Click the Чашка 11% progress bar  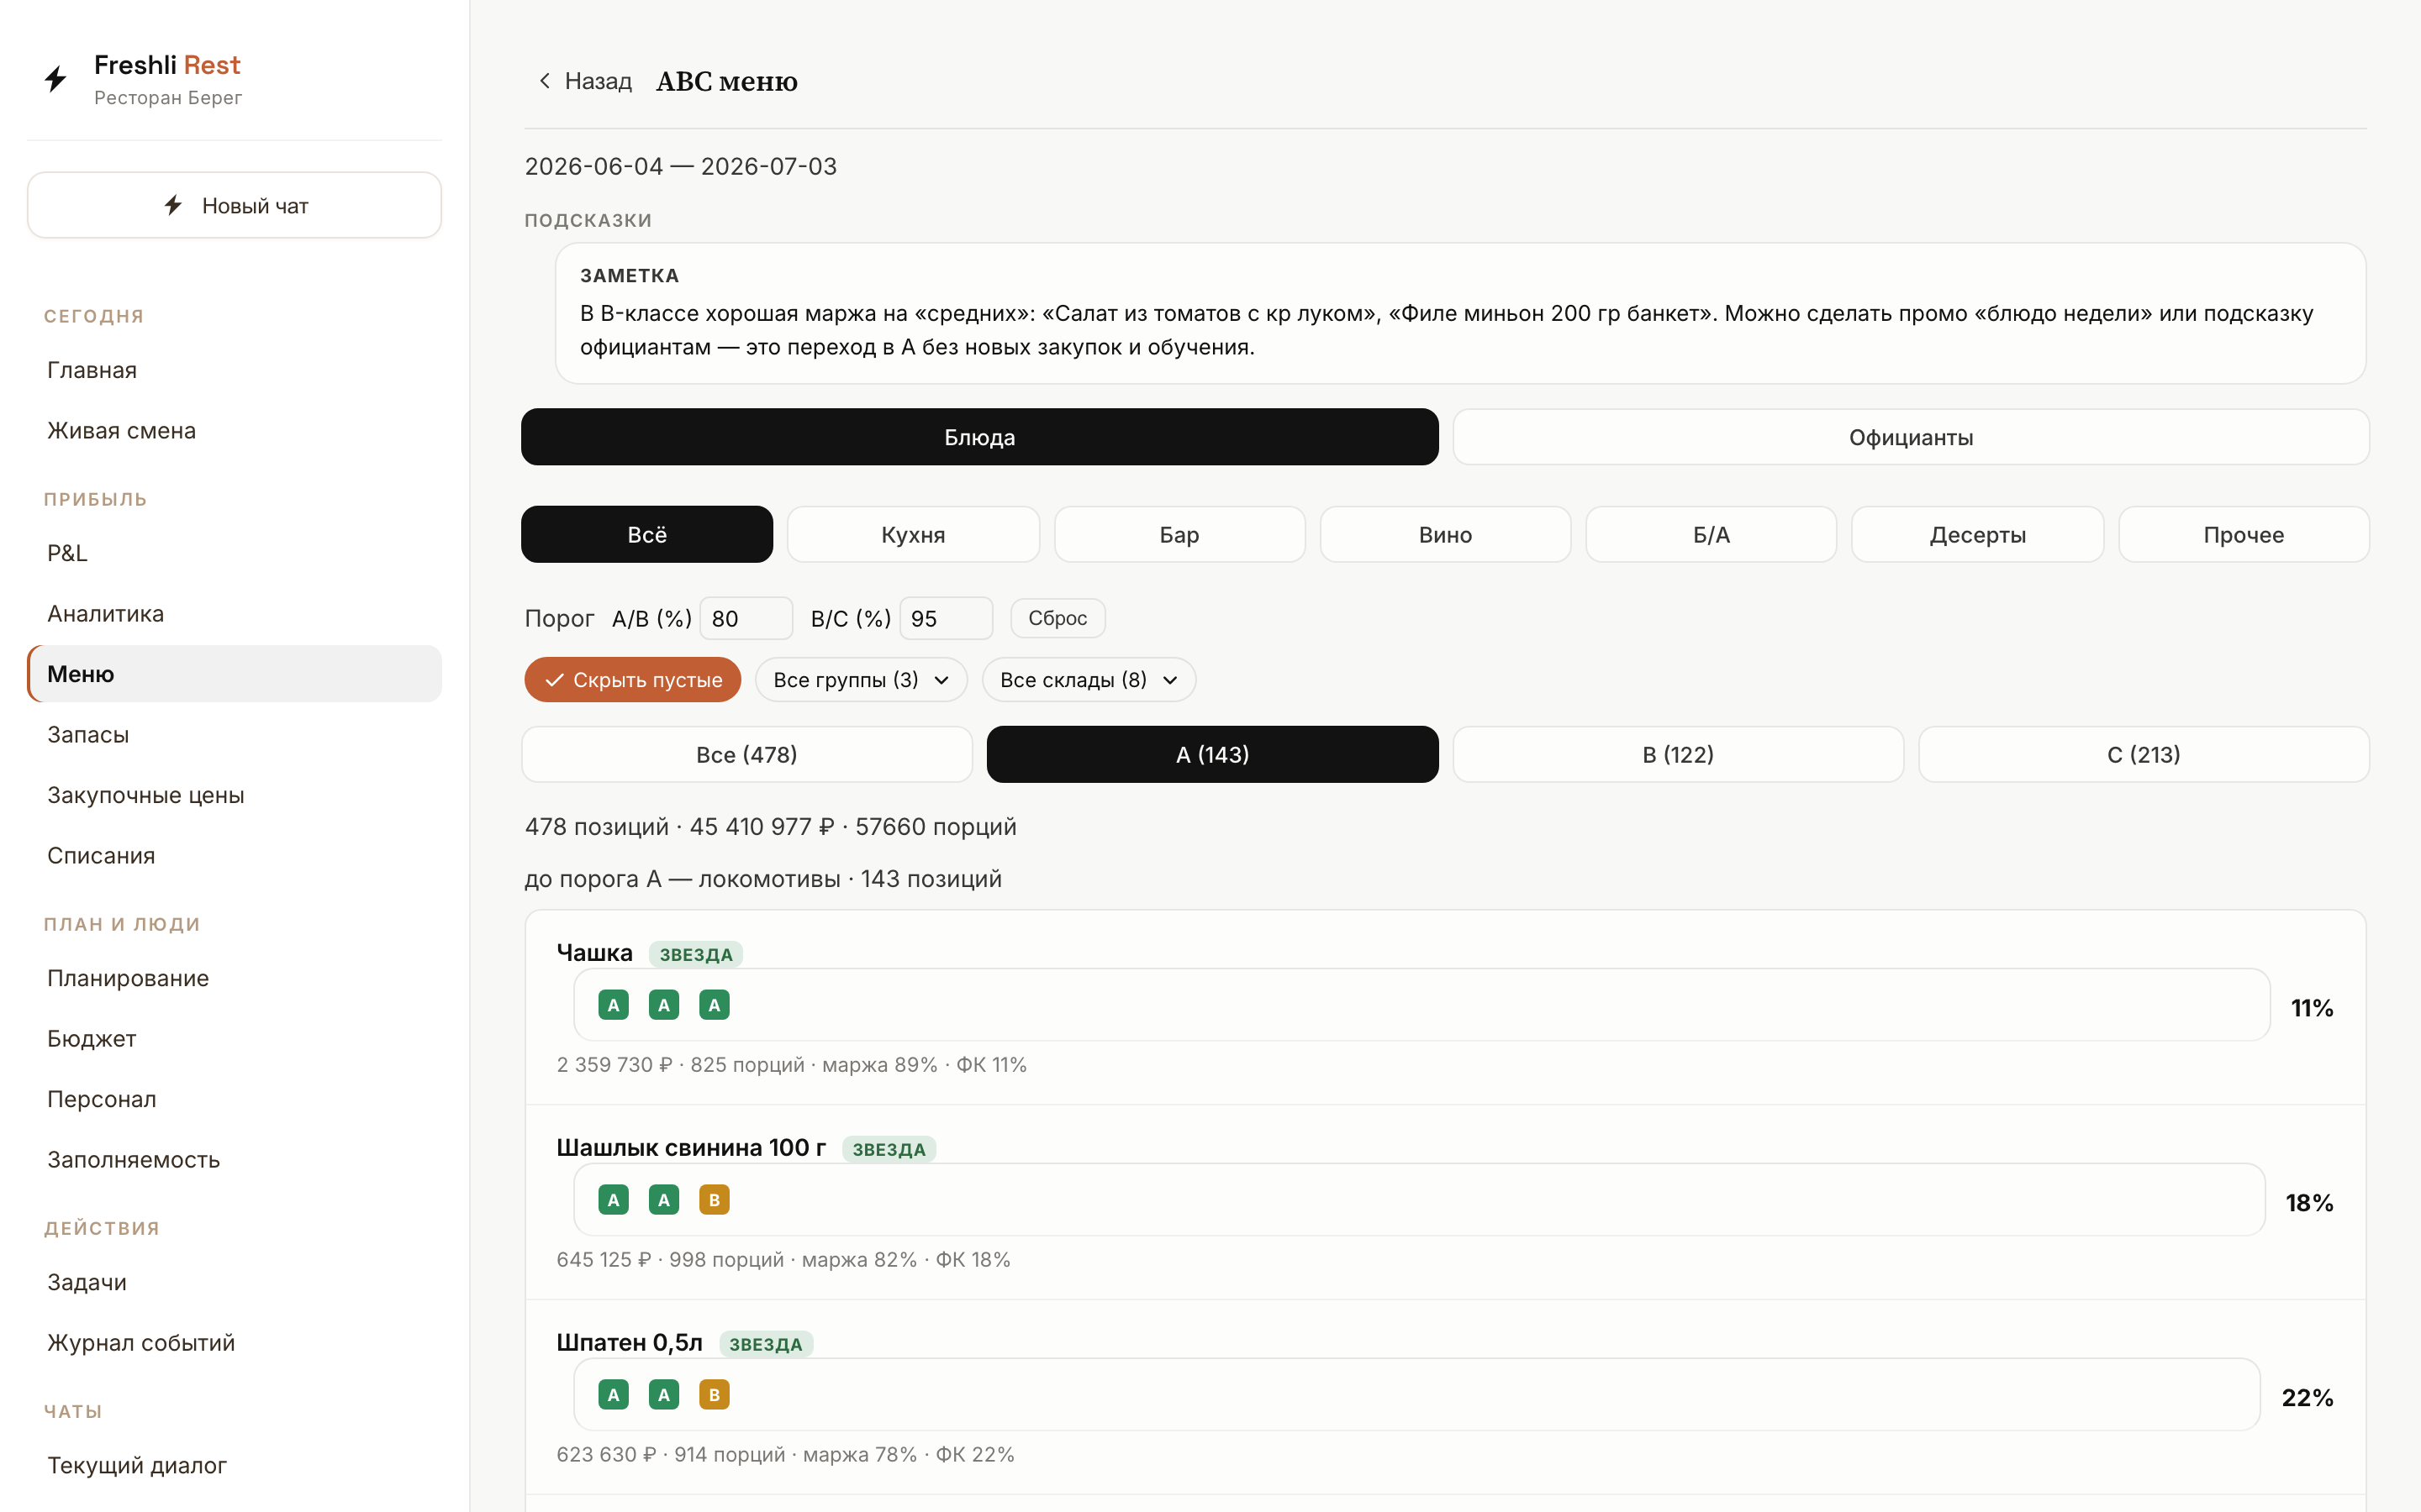click(x=1421, y=1005)
